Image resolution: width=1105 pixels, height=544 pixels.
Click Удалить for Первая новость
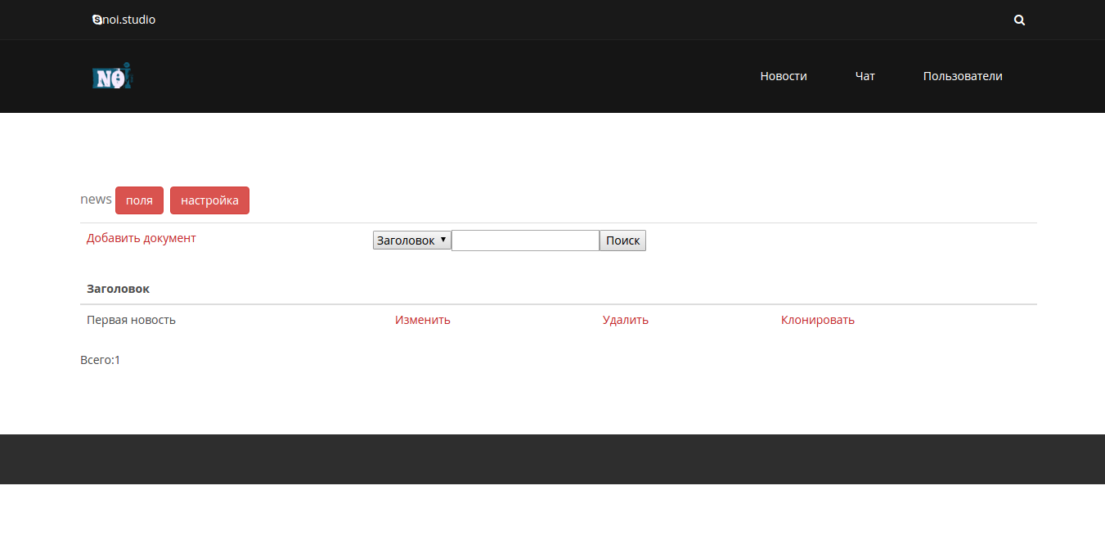click(x=626, y=320)
